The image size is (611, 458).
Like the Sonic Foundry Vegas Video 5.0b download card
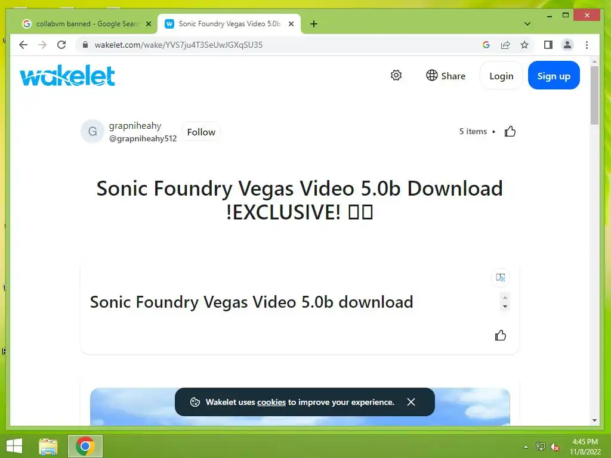(501, 335)
